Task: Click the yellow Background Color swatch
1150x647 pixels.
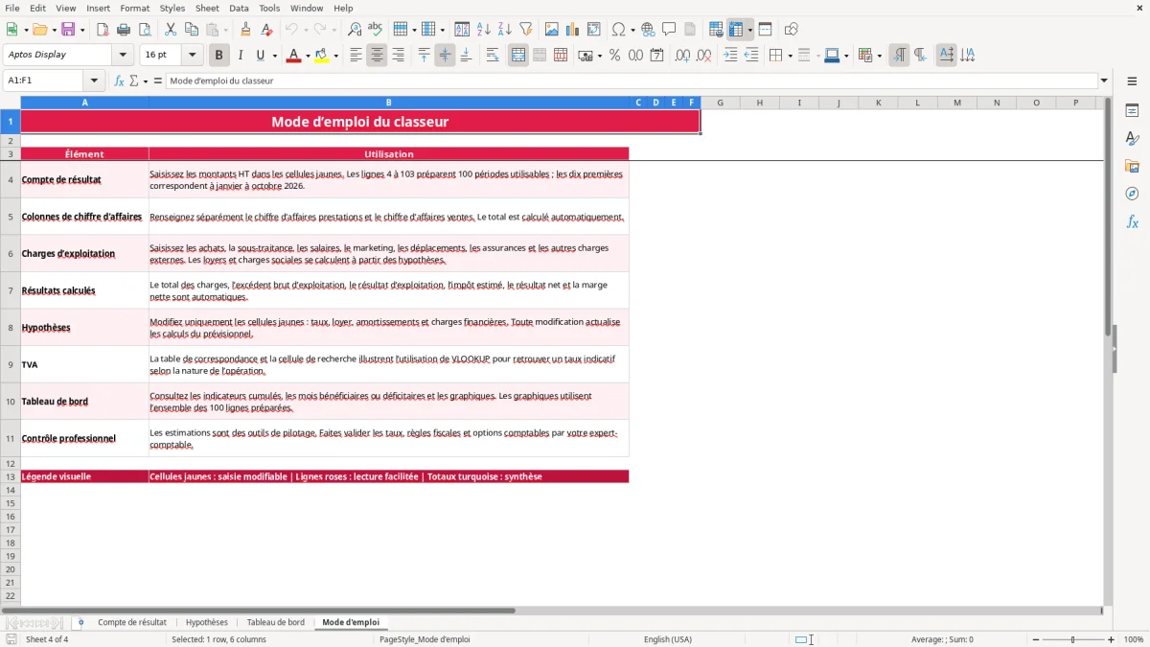Action: tap(322, 56)
